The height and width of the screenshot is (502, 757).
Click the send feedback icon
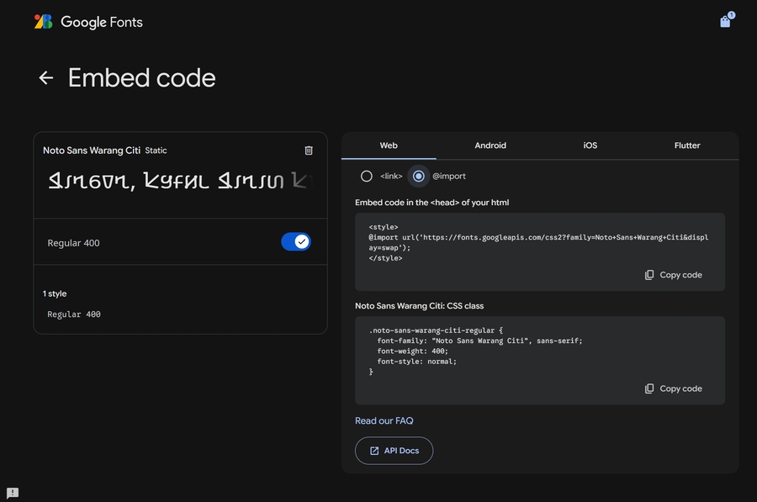click(x=13, y=493)
